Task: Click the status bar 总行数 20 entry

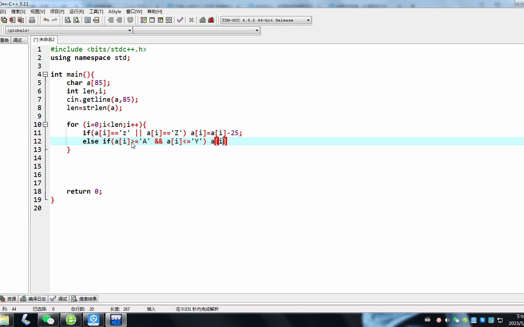Action: click(82, 309)
